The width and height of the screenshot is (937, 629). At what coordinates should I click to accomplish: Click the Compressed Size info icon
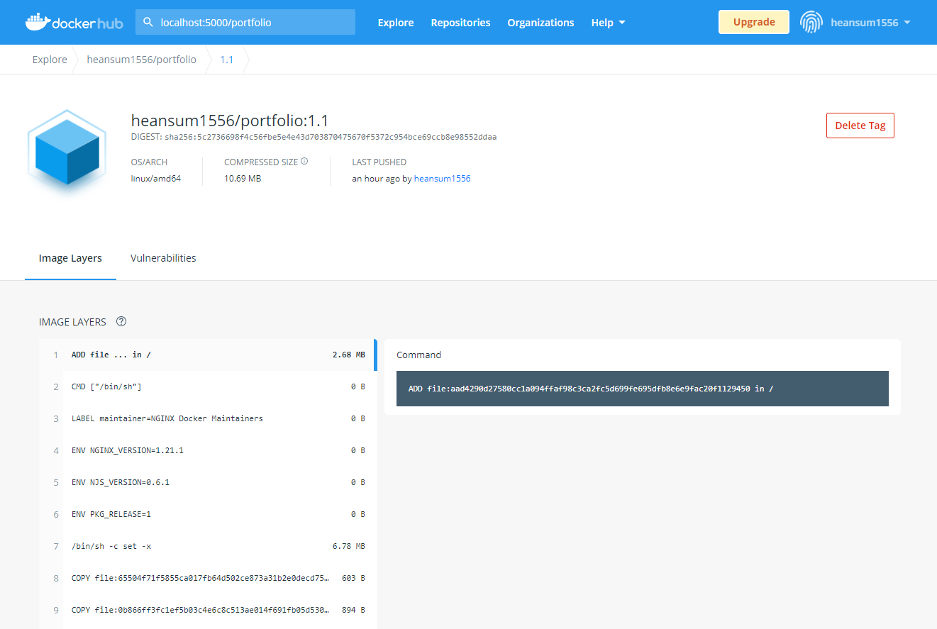304,162
